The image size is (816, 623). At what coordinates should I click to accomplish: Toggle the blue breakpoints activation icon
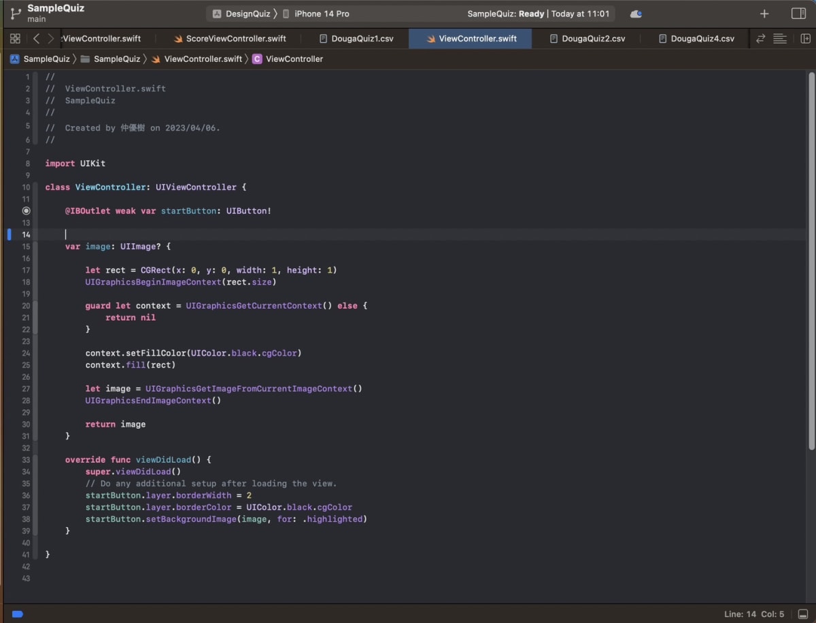point(18,614)
